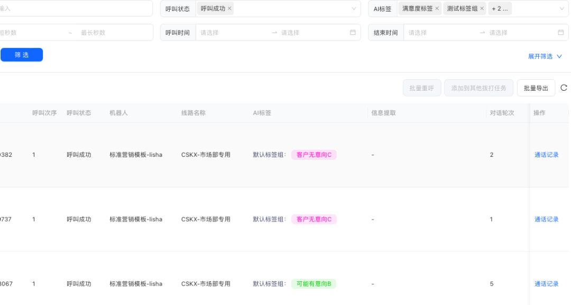Set 呼叫时间 start date field
The width and height of the screenshot is (571, 305).
tap(233, 33)
